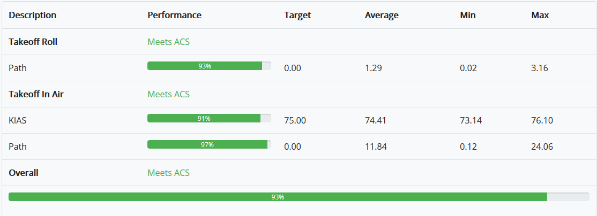Select the KIAS row label
This screenshot has height=216, width=597.
[x=18, y=120]
